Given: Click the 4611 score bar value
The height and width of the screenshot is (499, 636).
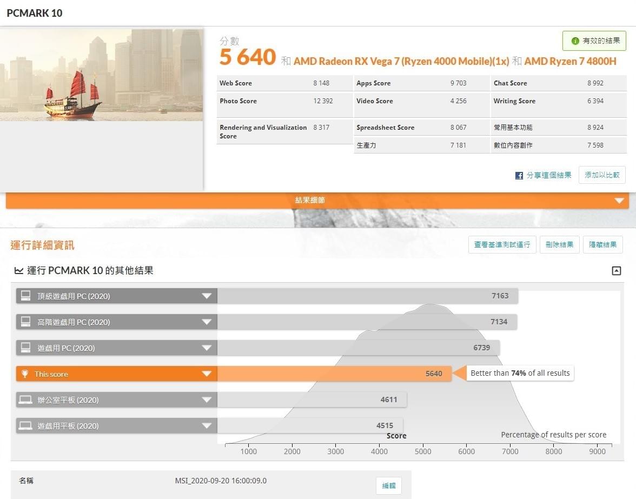Looking at the screenshot, I should coord(388,400).
